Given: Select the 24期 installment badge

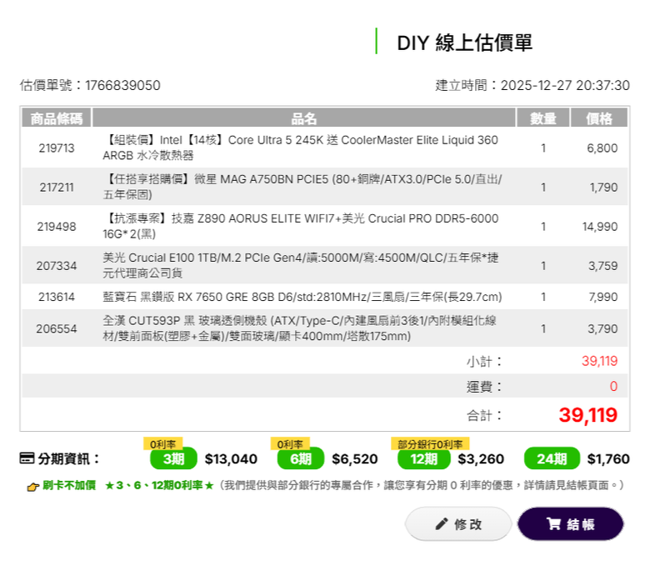Looking at the screenshot, I should (552, 458).
